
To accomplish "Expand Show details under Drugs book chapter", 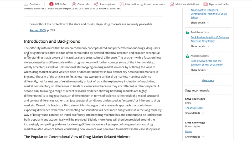I will [194, 137].
